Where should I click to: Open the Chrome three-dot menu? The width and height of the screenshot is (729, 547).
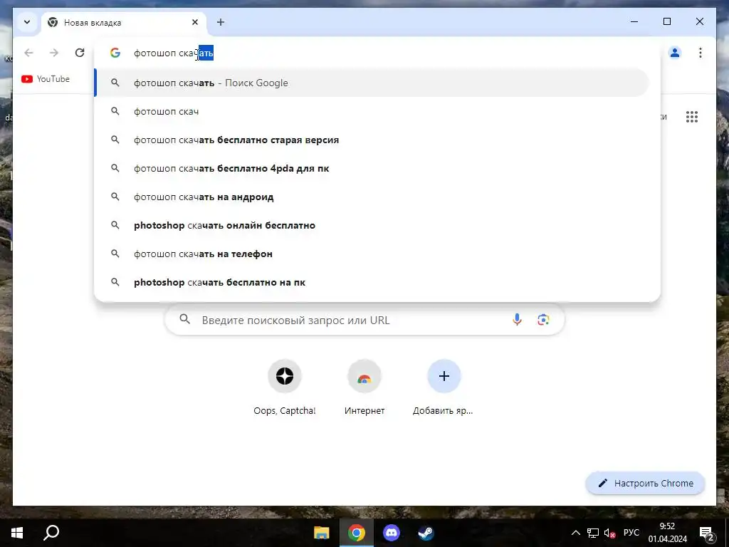(x=701, y=53)
